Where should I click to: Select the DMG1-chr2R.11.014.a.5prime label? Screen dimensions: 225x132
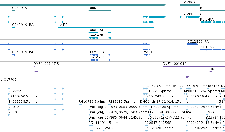click(x=164, y=102)
